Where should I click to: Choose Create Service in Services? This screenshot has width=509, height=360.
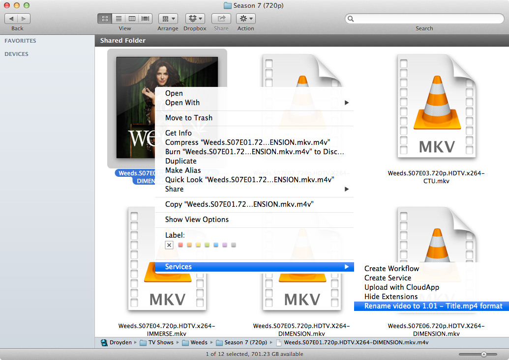click(431, 278)
